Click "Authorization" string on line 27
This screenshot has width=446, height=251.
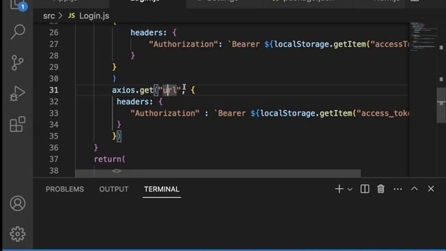pos(183,44)
